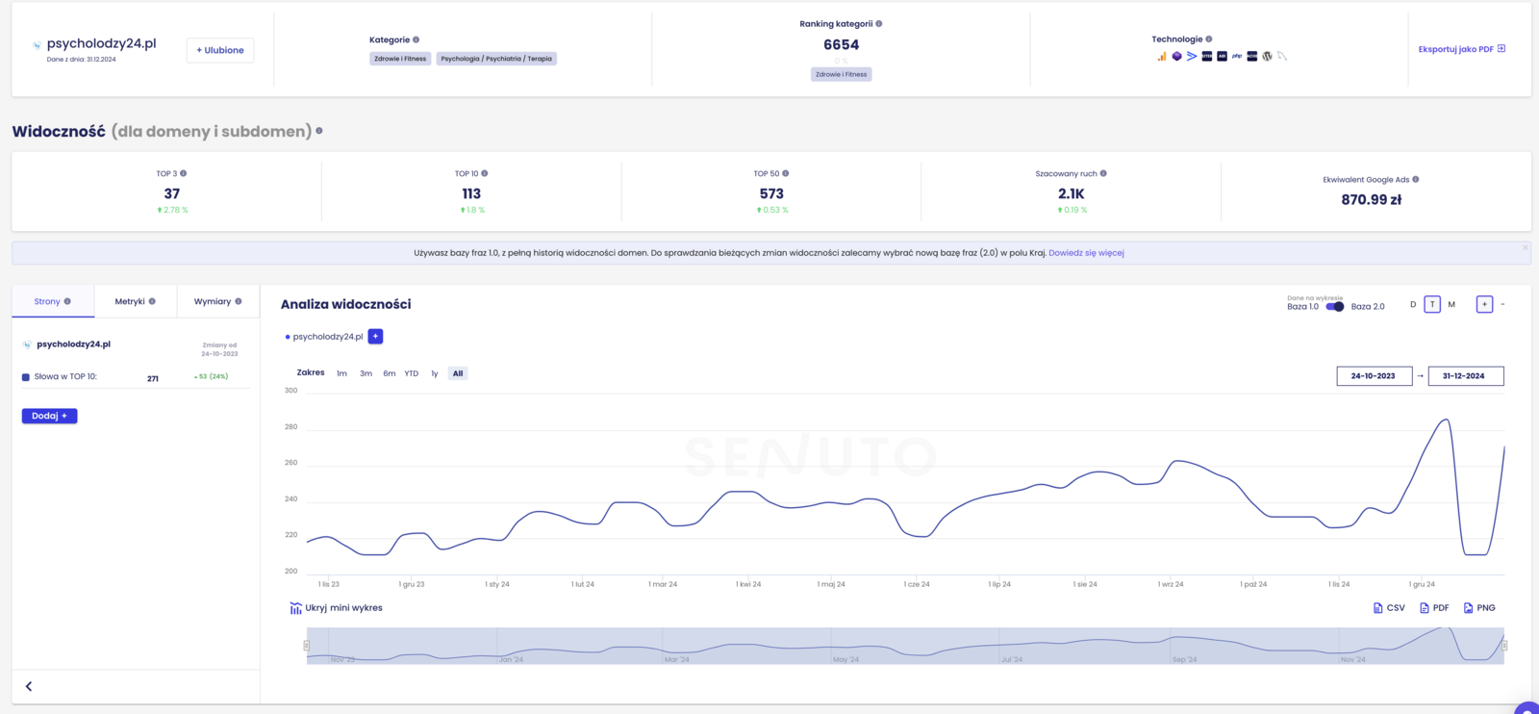This screenshot has width=1539, height=714.
Task: Click the start date field 24-10-2023
Action: [x=1374, y=376]
